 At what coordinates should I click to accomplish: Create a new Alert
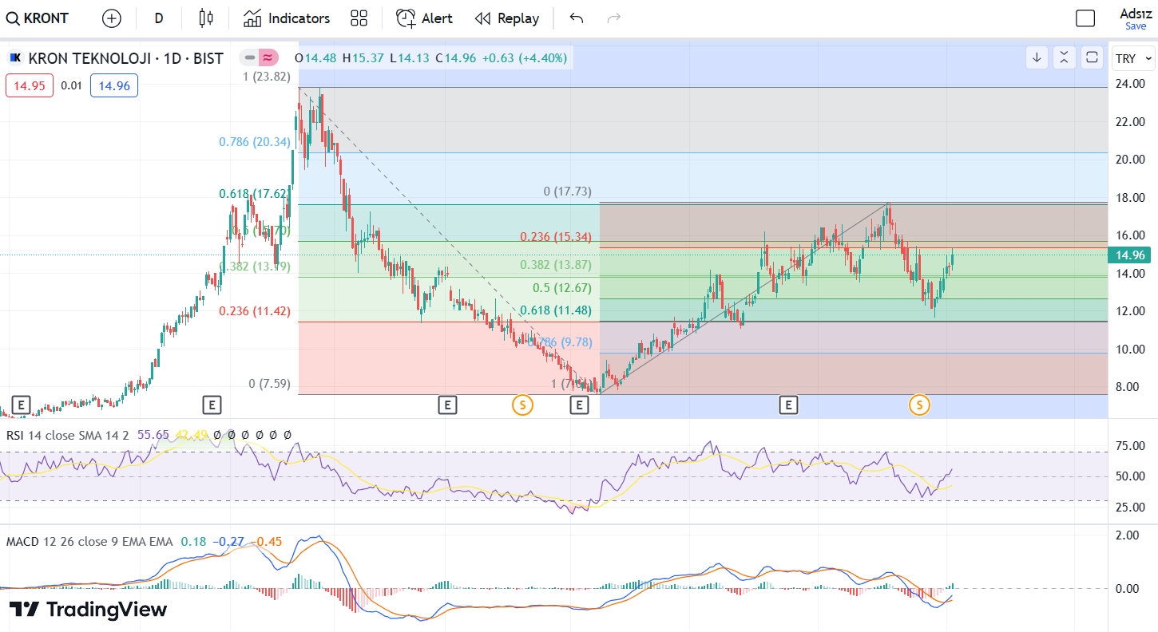424,18
